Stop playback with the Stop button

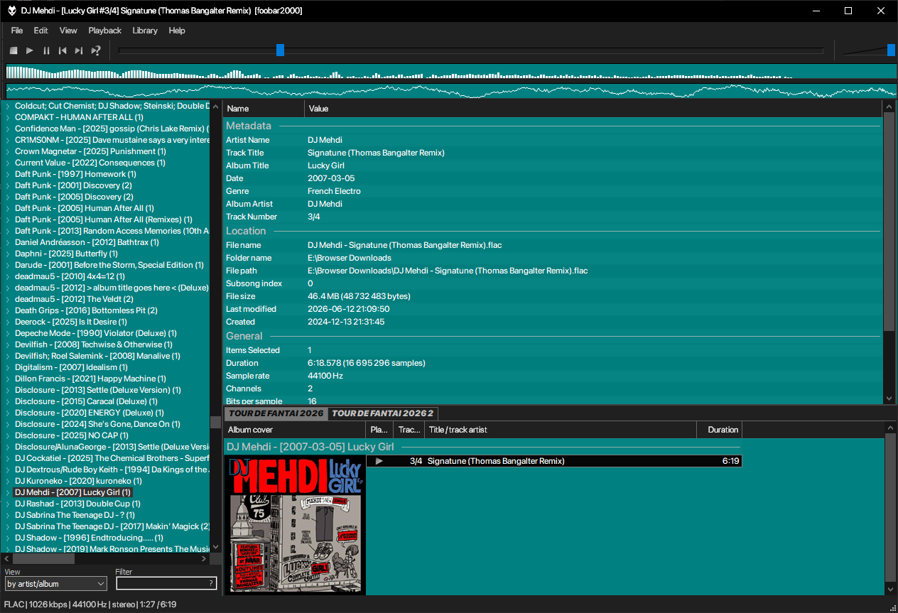13,50
